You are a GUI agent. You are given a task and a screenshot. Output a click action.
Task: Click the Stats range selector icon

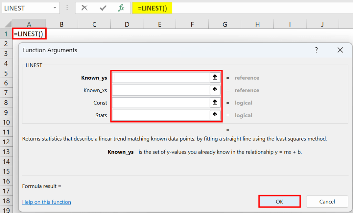[214, 115]
